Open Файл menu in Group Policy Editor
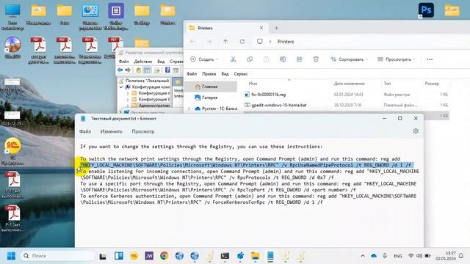This screenshot has height=264, width=470. (124, 62)
